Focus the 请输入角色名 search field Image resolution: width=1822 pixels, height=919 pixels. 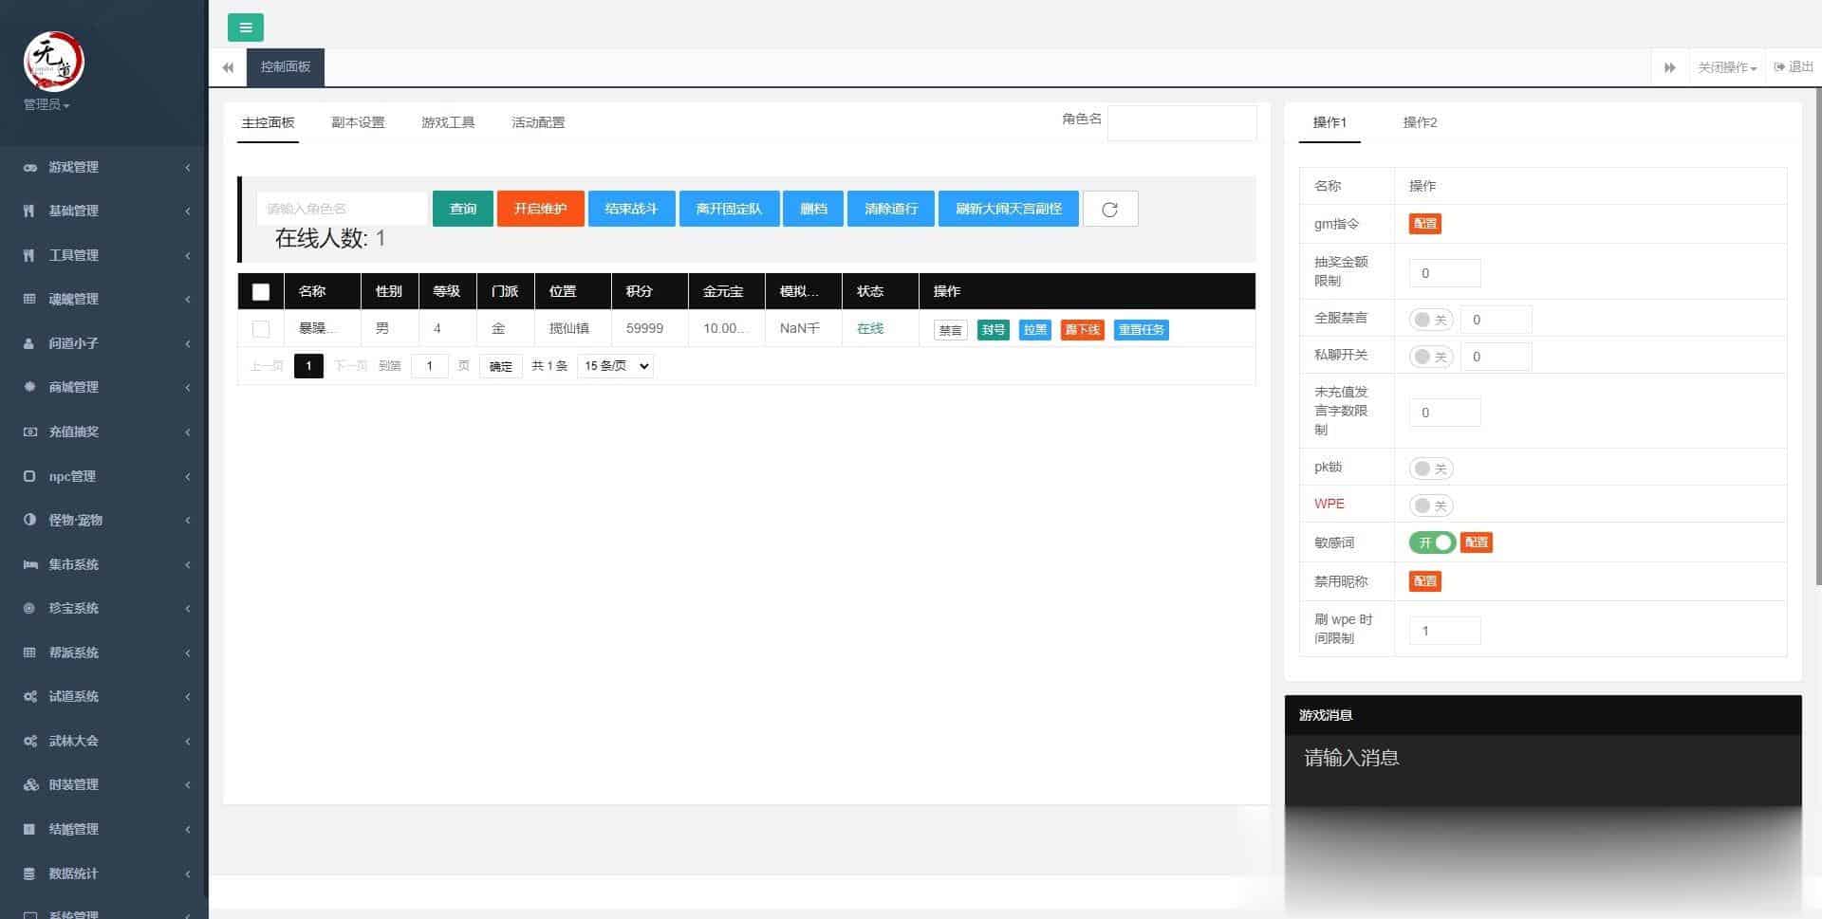(342, 209)
